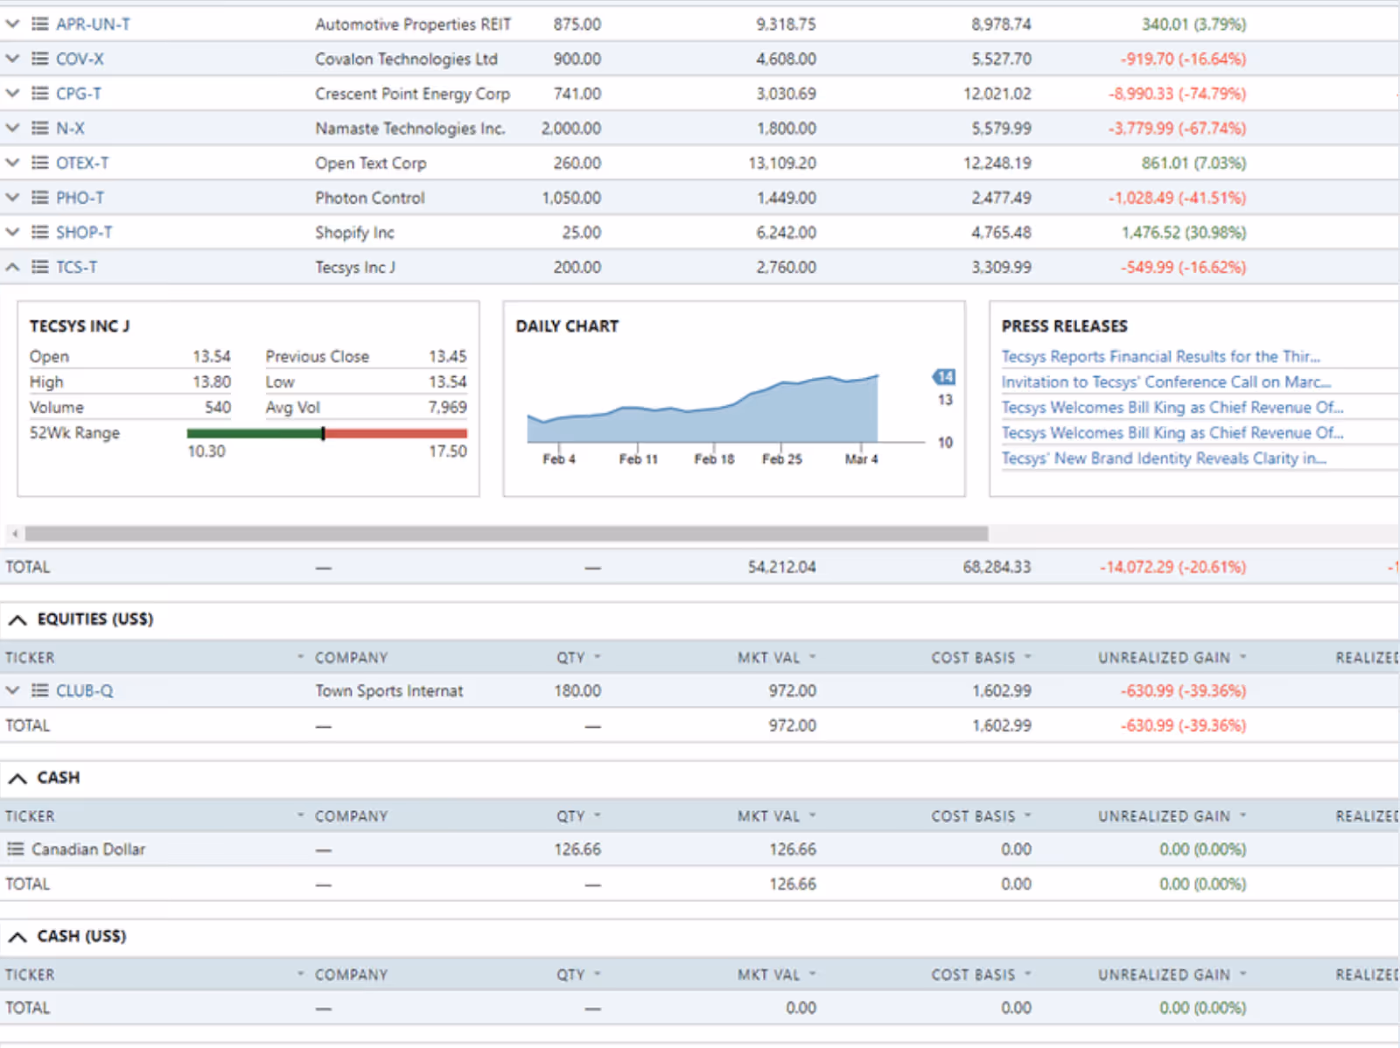Select Crescent Point Energy Corp company name

[x=412, y=94]
